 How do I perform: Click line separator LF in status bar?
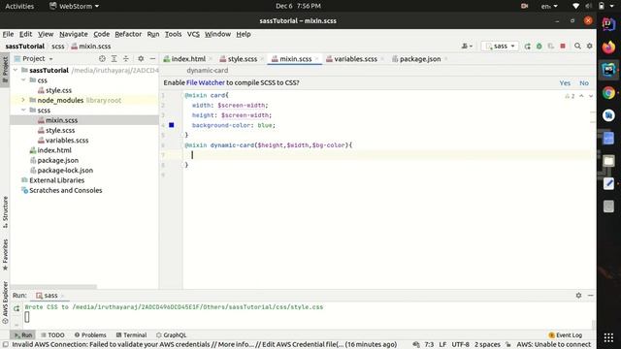tap(442, 345)
